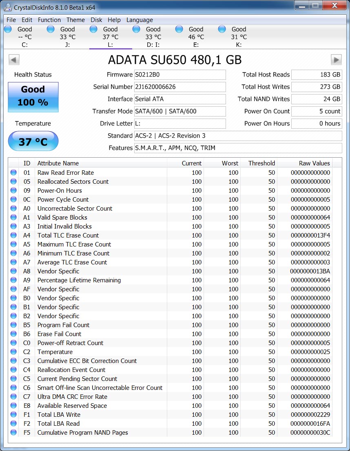Click status orb for Power-On Hours row

pos(13,190)
